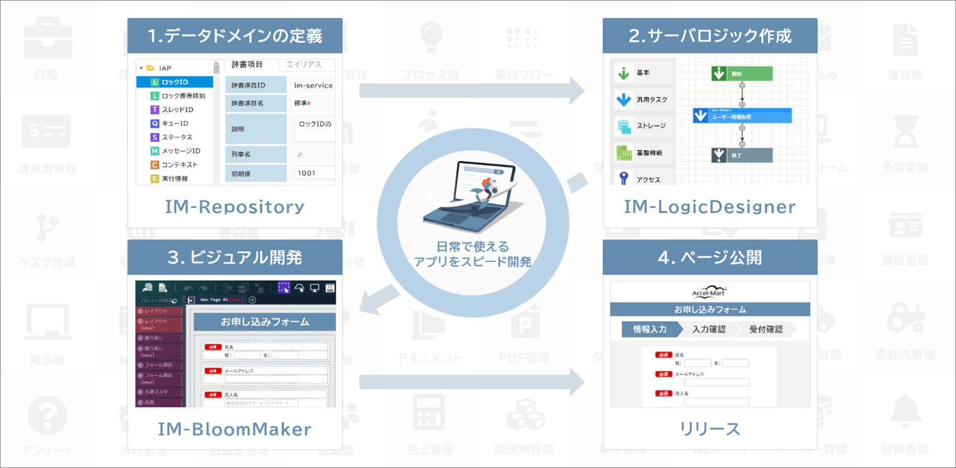The width and height of the screenshot is (956, 468).
Task: Expand the first フォーム部品 palette group
Action: [x=158, y=365]
